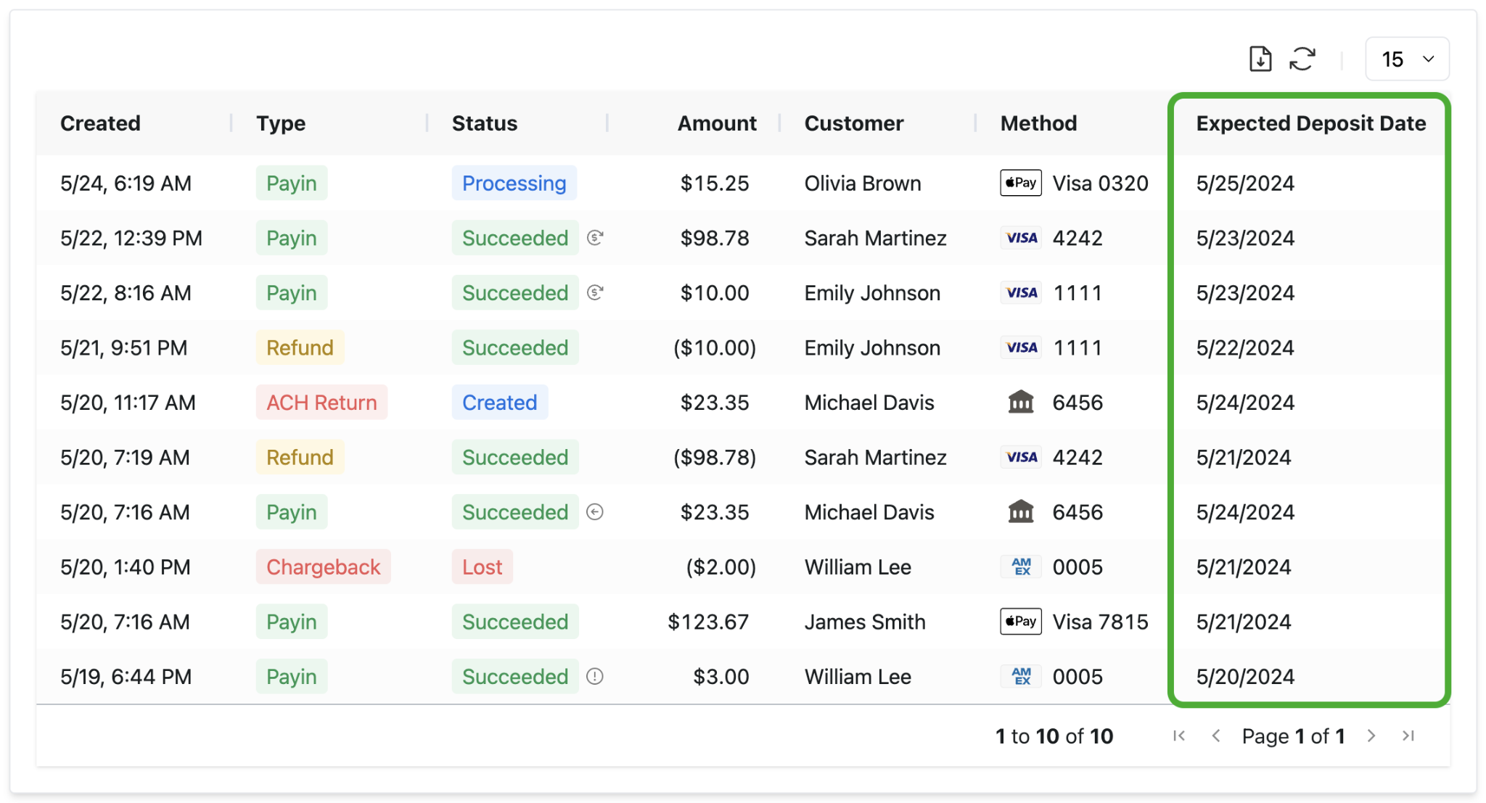Viewport: 1486px width, 803px height.
Task: Click the export/download file icon
Action: 1260,59
